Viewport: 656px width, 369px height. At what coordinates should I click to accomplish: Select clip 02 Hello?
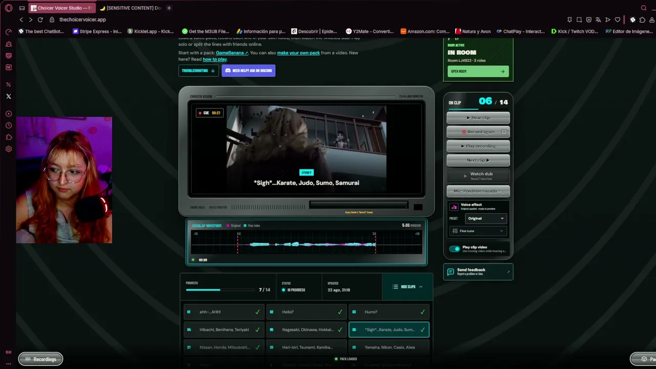pyautogui.click(x=306, y=312)
